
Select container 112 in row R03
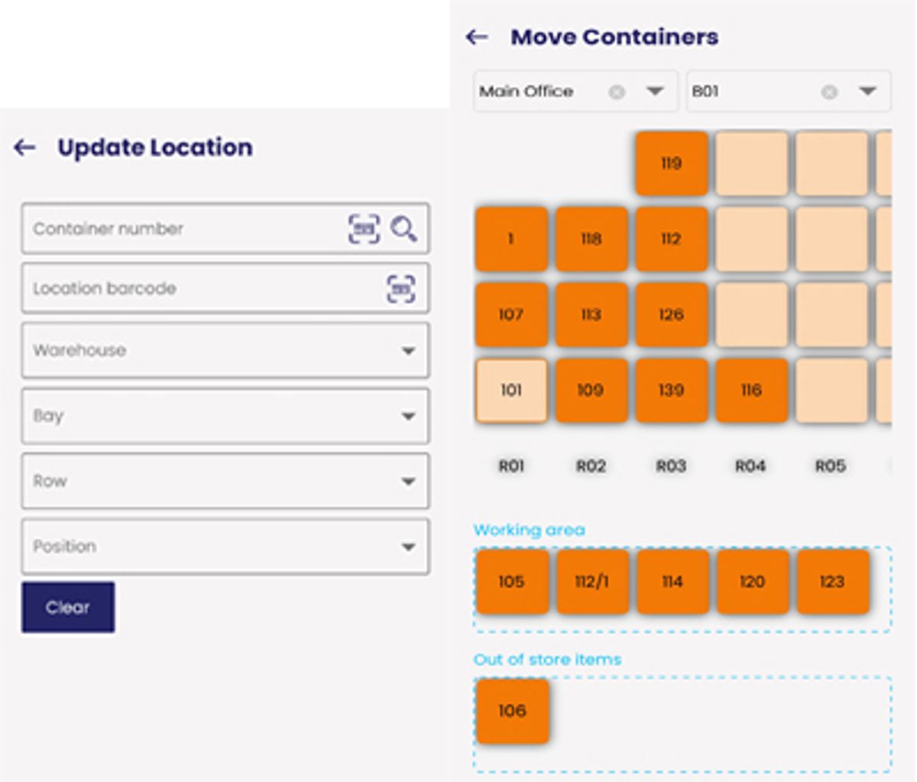tap(671, 238)
